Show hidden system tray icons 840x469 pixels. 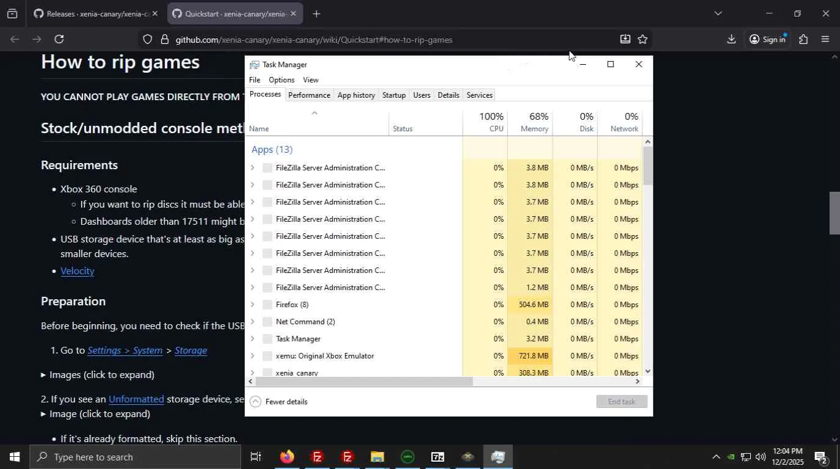pos(715,457)
